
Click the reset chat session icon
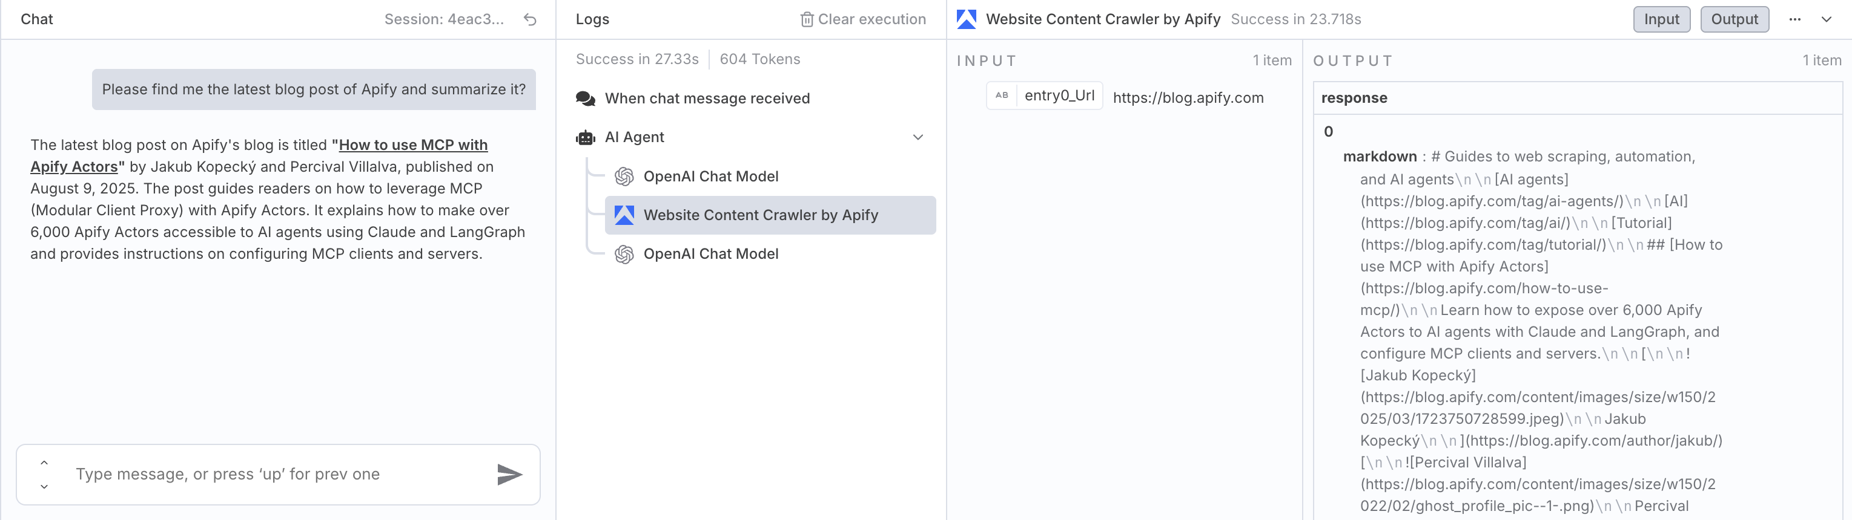(530, 19)
